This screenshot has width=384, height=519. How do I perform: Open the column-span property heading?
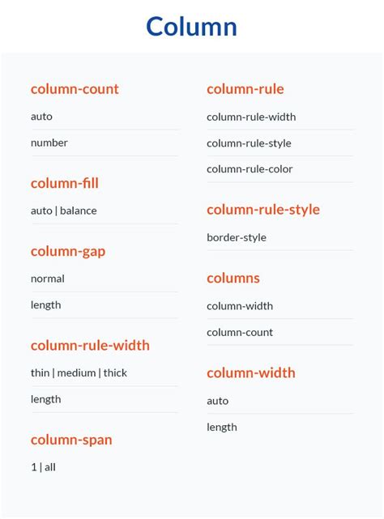coord(71,440)
